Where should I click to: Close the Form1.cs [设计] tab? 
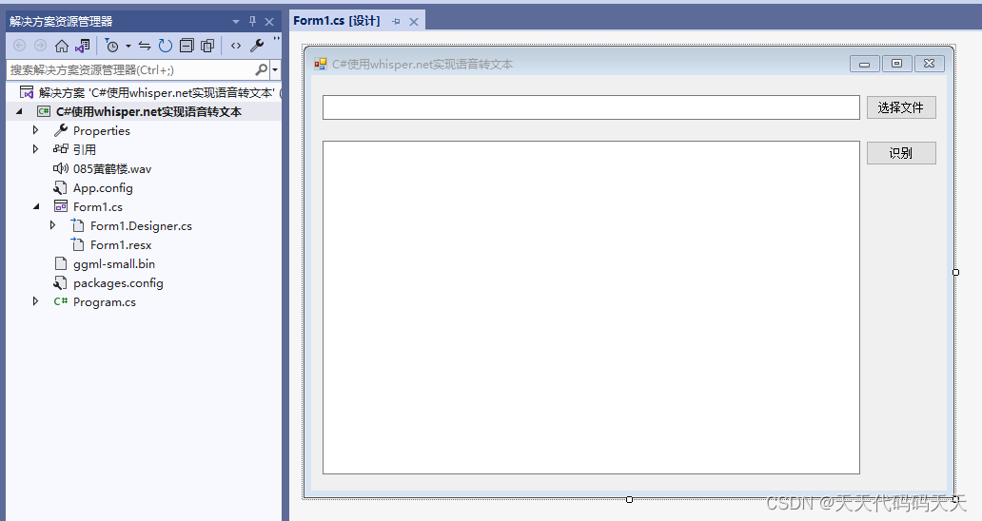[x=414, y=22]
